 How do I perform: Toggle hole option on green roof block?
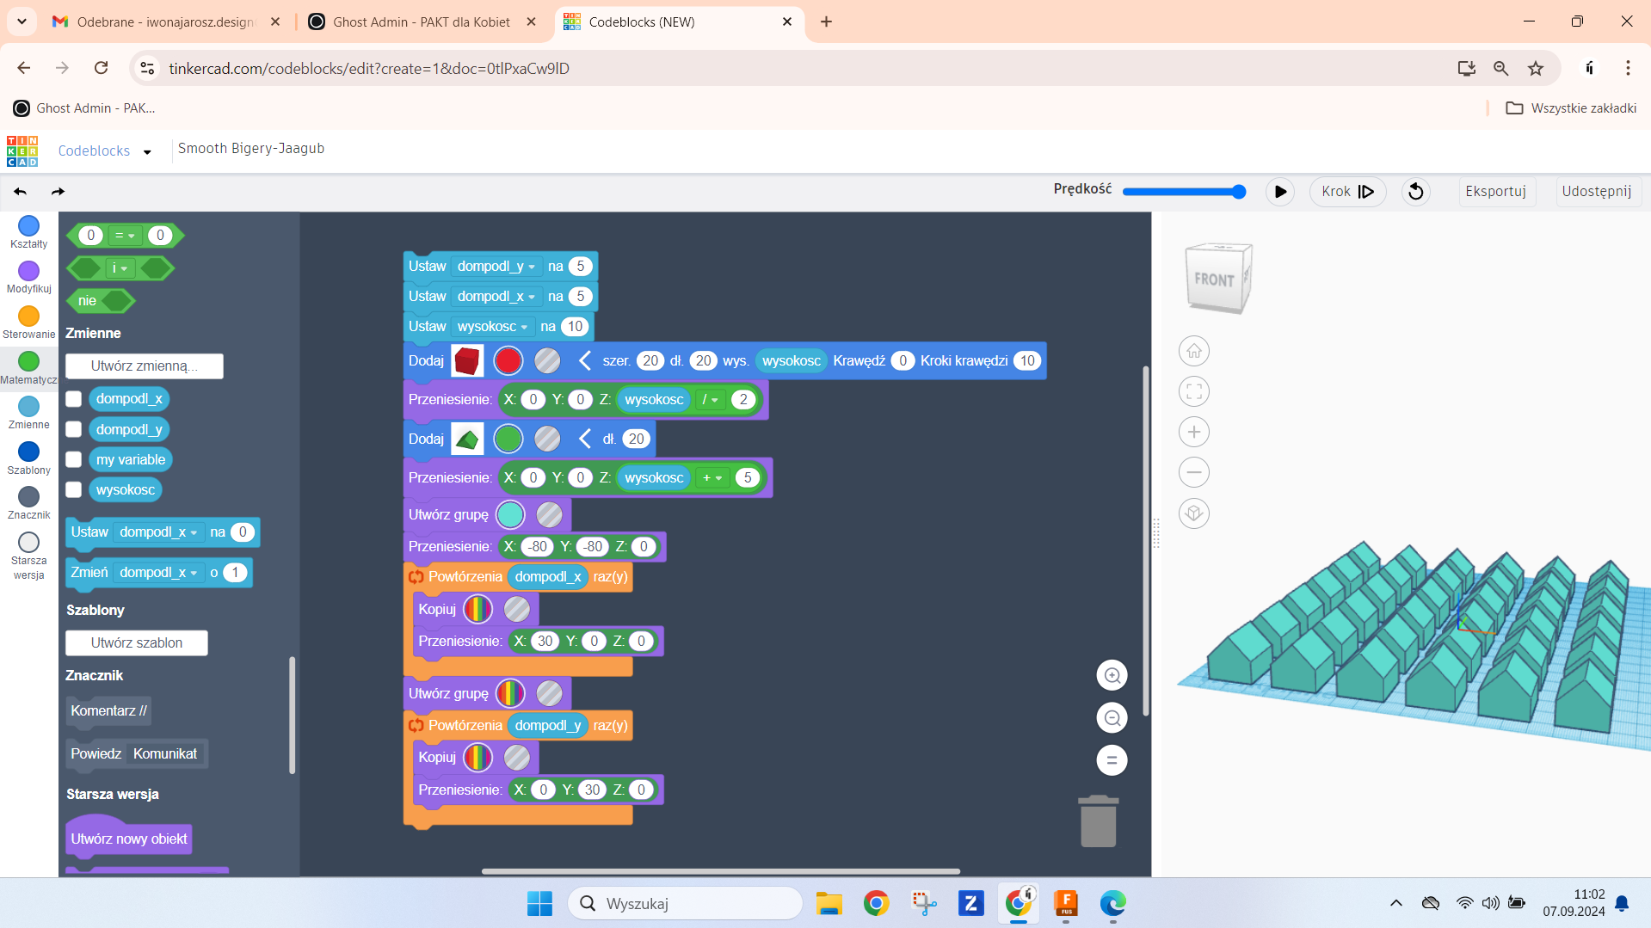pos(547,439)
